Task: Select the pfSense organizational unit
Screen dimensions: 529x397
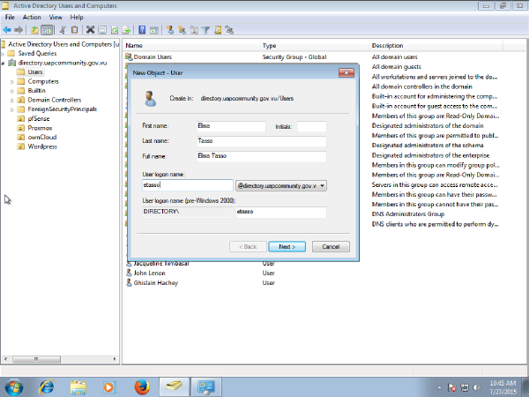Action: click(x=39, y=119)
